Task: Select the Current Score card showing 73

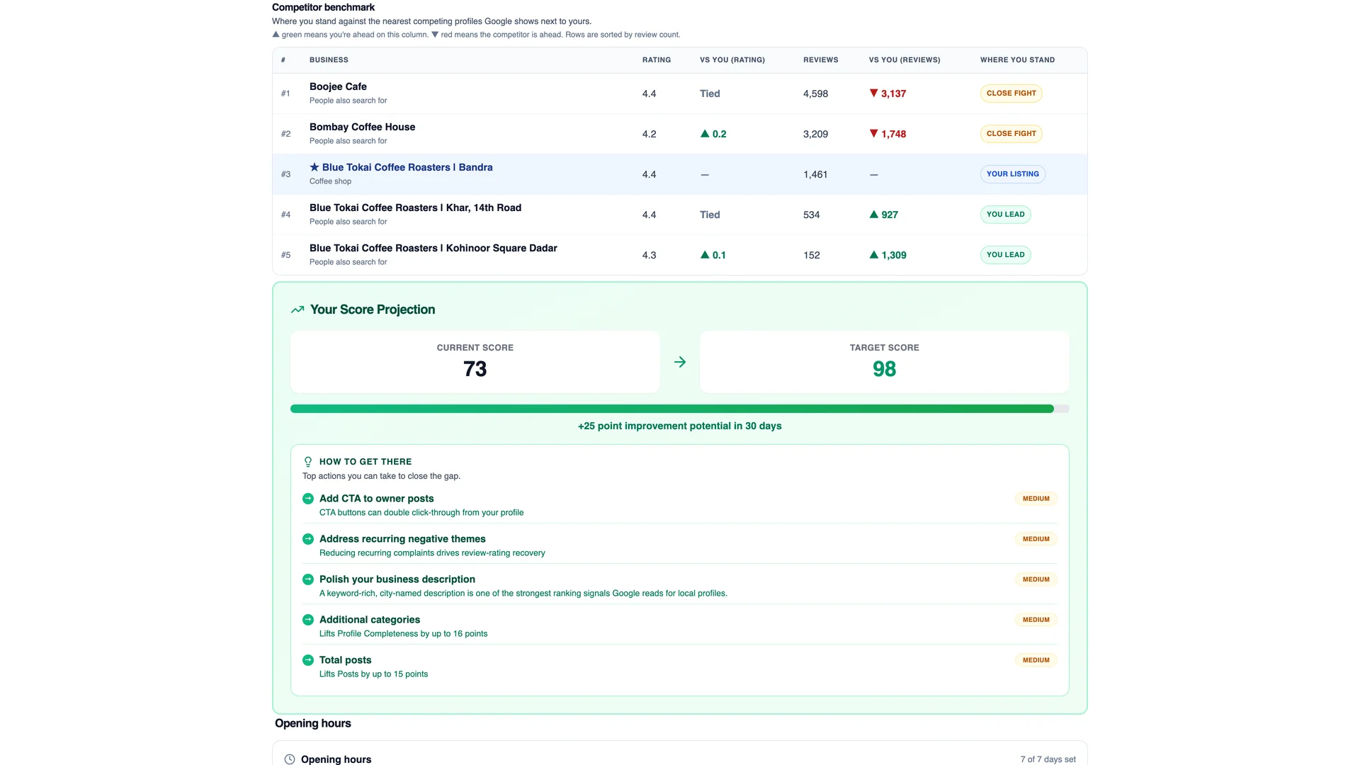Action: coord(475,362)
